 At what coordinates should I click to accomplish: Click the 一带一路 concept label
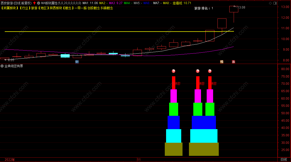80,8
